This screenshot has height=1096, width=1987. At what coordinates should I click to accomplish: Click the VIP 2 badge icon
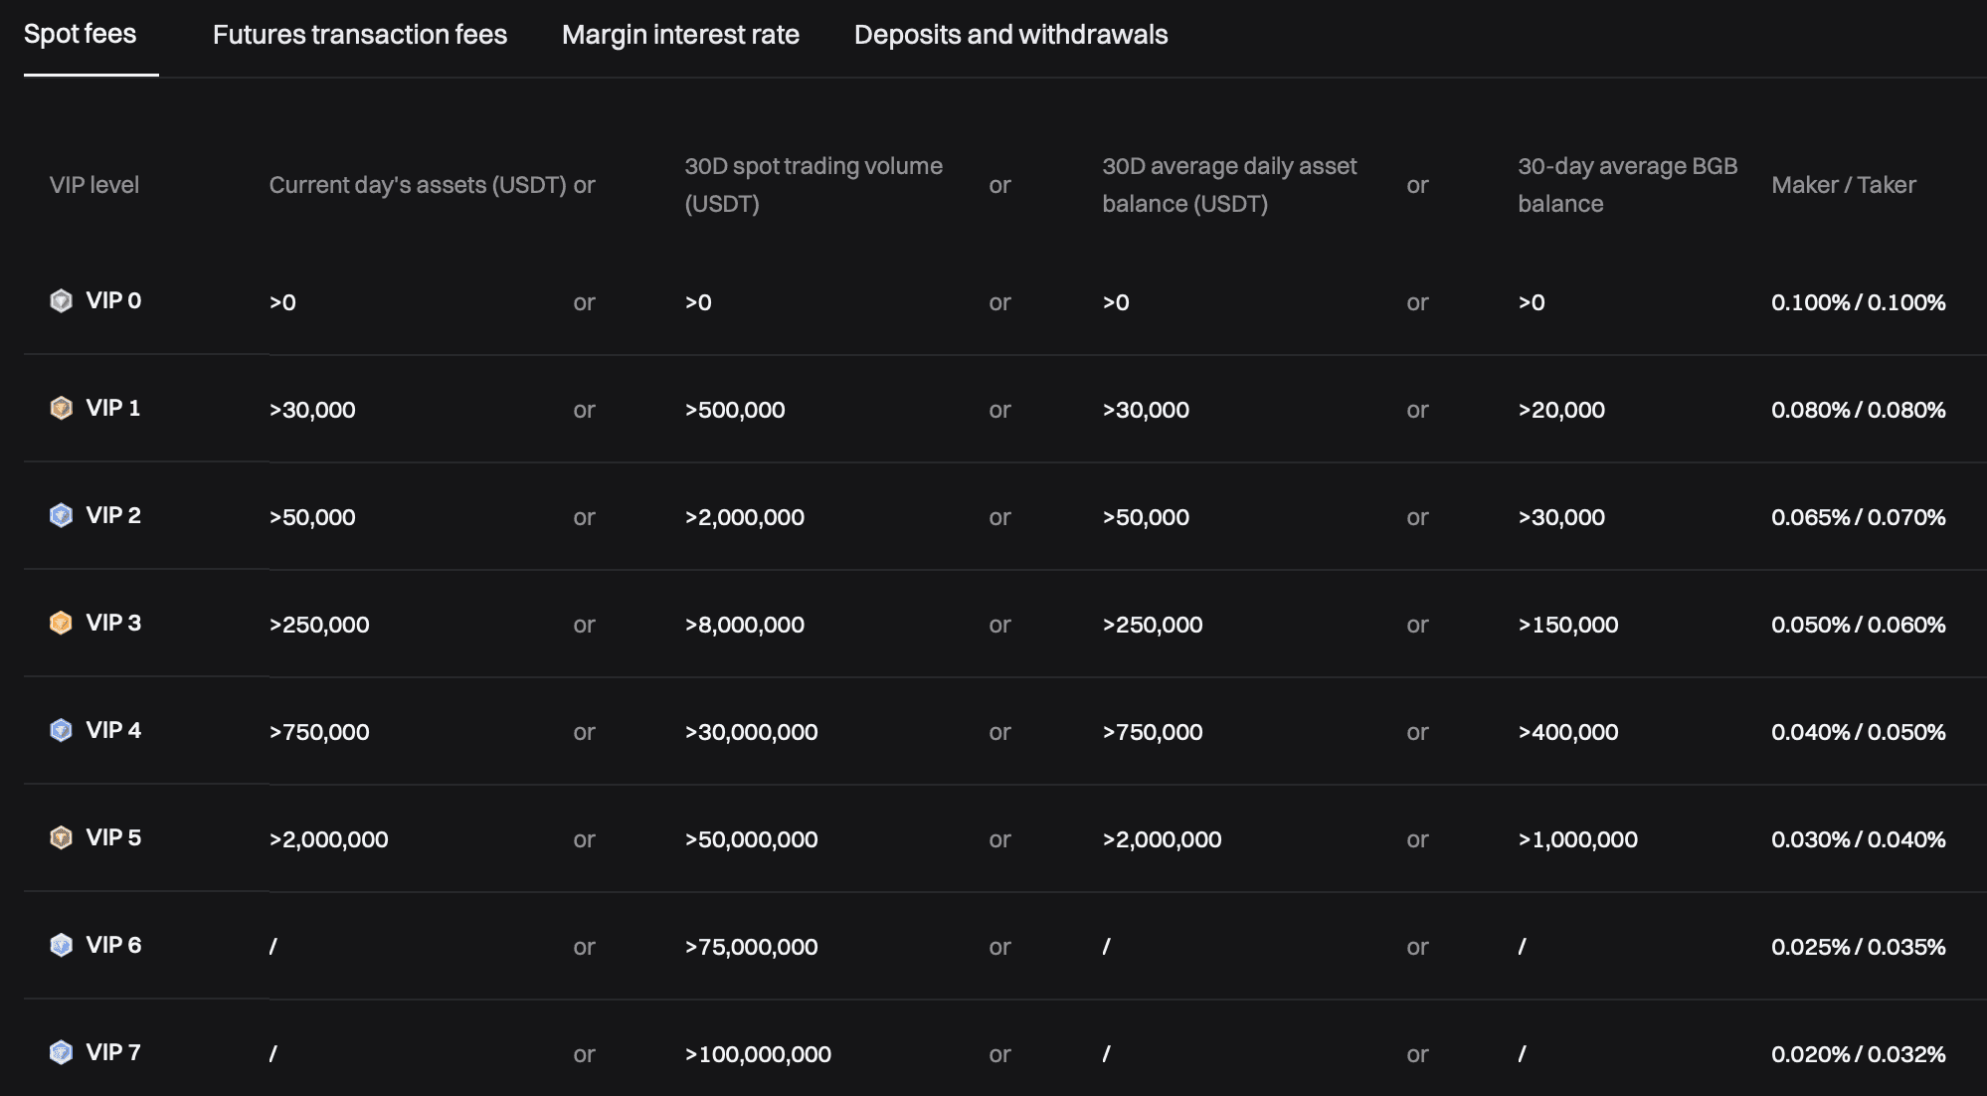61,515
